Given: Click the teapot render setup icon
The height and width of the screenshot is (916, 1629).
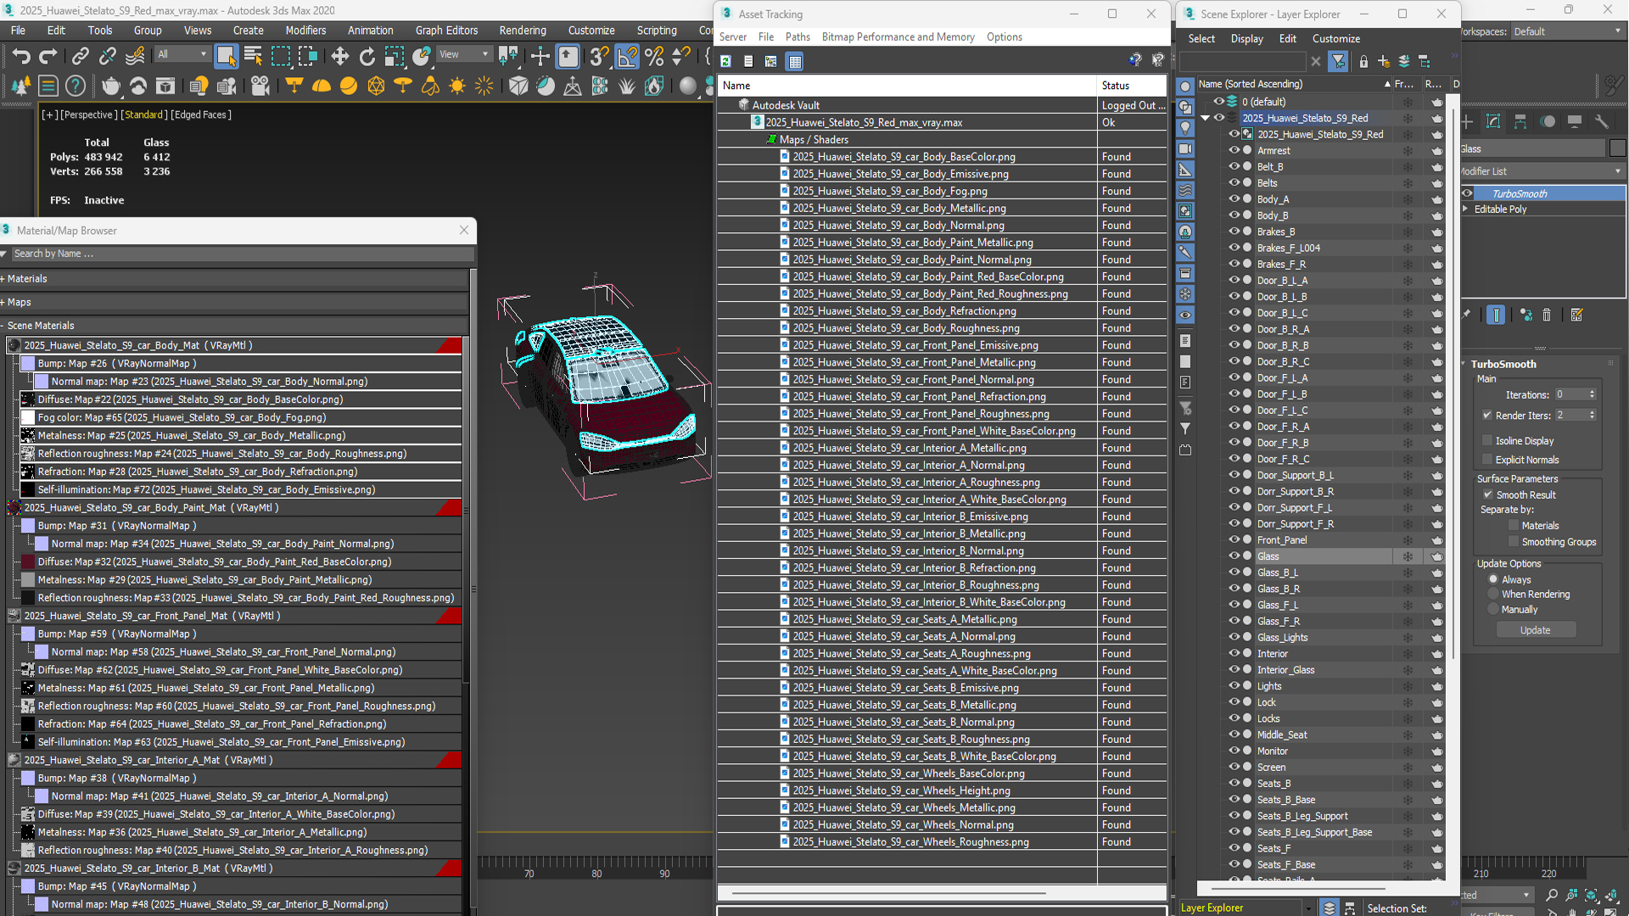Looking at the screenshot, I should (110, 86).
